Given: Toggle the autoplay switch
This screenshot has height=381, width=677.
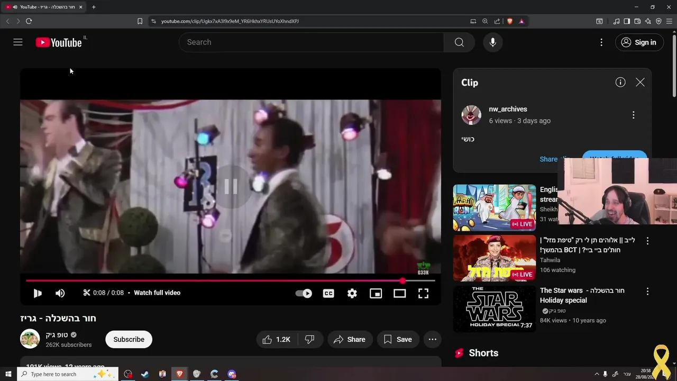Looking at the screenshot, I should (304, 293).
